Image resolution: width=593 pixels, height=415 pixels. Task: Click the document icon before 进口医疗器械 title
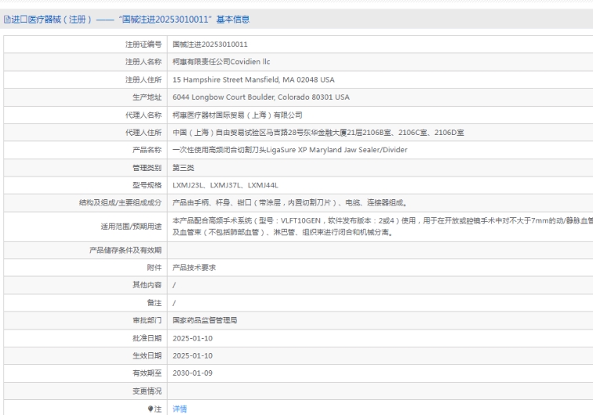point(6,20)
